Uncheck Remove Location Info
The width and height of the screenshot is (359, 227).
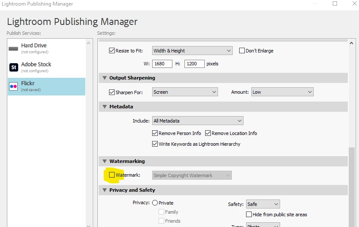click(x=208, y=133)
